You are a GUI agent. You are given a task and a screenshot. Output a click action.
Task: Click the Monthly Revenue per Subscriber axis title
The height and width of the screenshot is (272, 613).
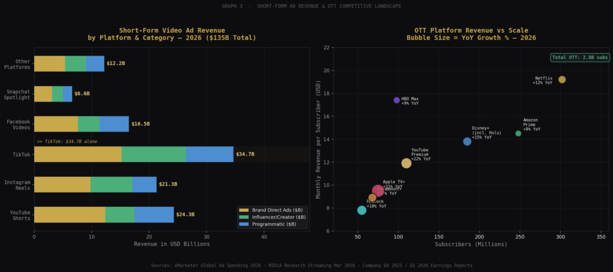point(318,139)
